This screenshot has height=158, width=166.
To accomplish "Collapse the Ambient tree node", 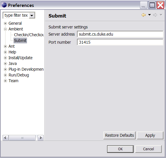I will 5,29.
